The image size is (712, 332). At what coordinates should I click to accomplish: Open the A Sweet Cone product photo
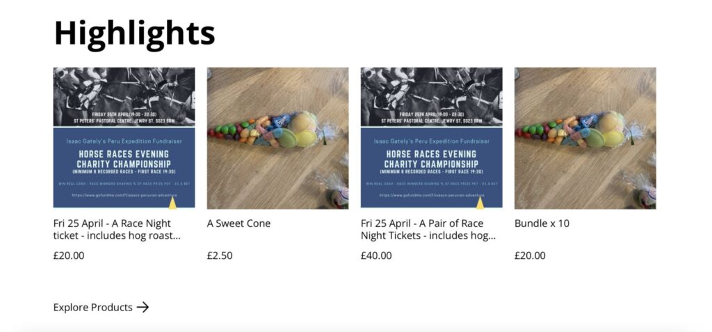click(x=278, y=139)
